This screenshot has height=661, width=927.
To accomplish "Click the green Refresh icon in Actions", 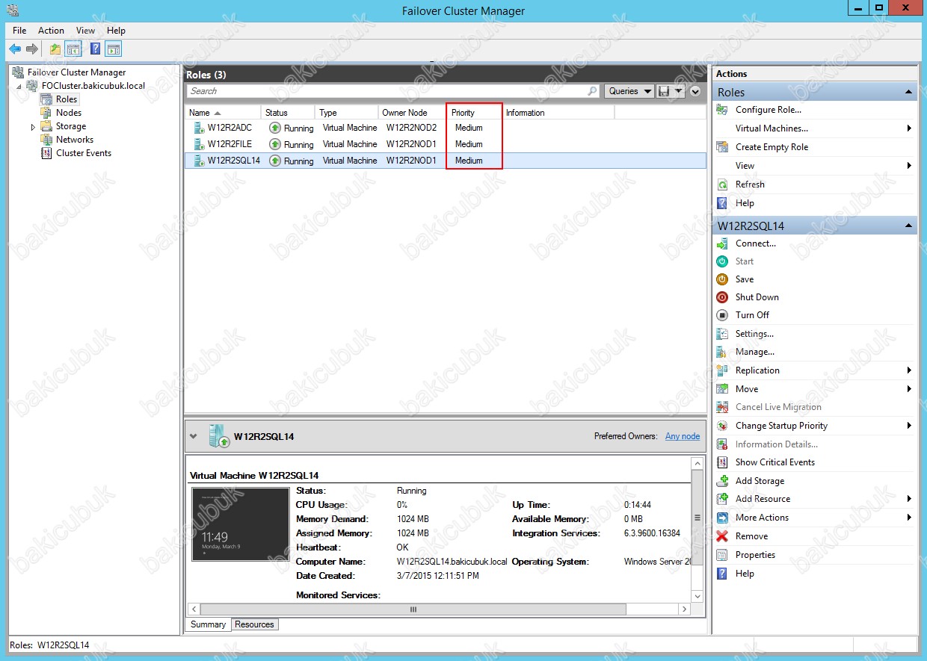I will point(722,184).
